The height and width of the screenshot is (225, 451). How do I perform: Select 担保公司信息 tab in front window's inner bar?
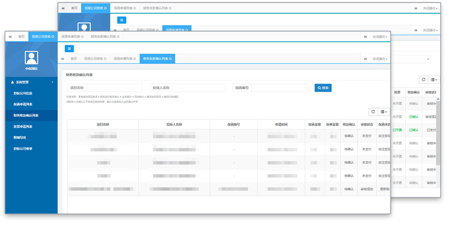coord(95,59)
